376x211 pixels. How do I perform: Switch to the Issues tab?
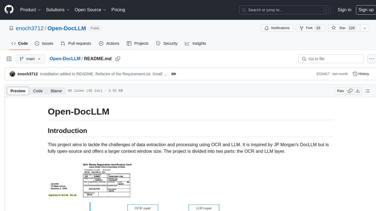[44, 43]
